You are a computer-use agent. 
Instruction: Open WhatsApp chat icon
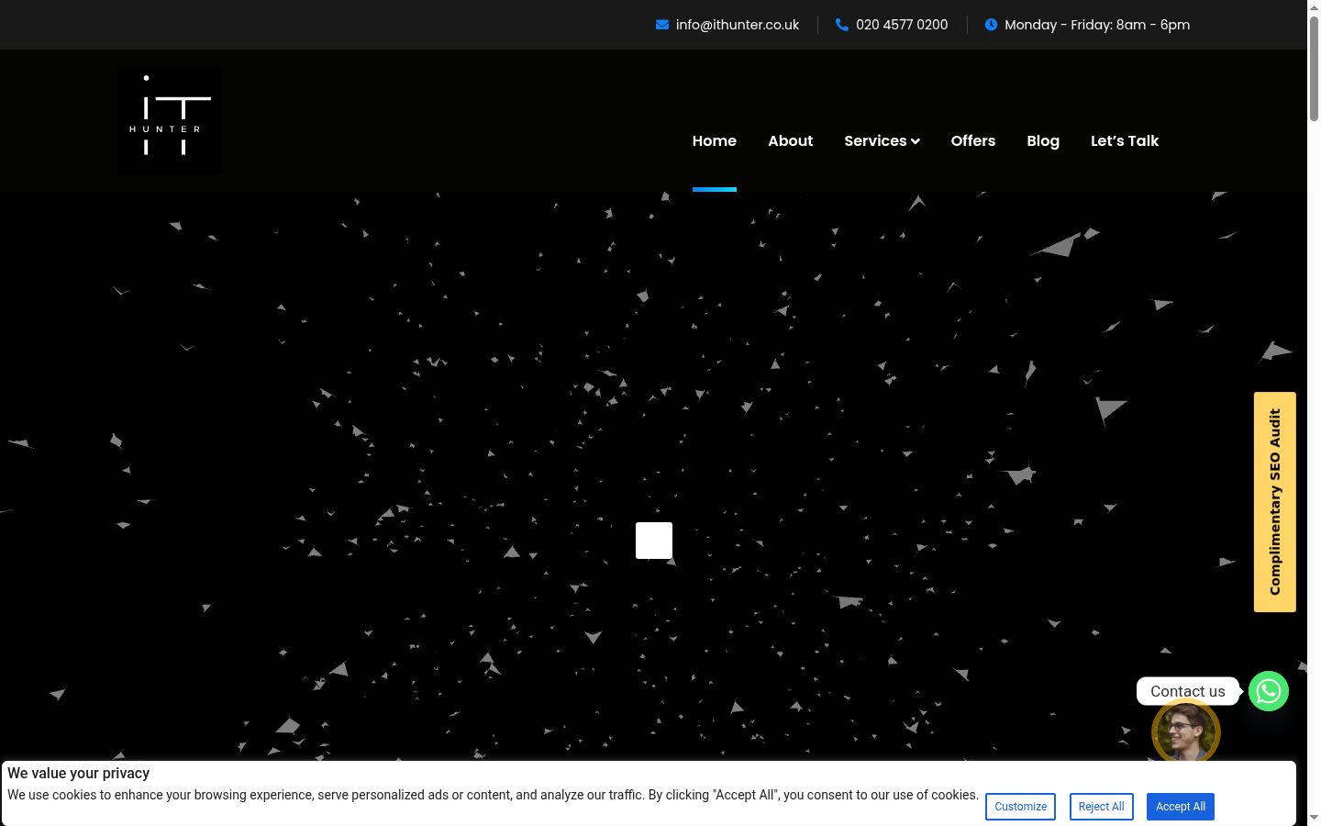click(x=1269, y=691)
